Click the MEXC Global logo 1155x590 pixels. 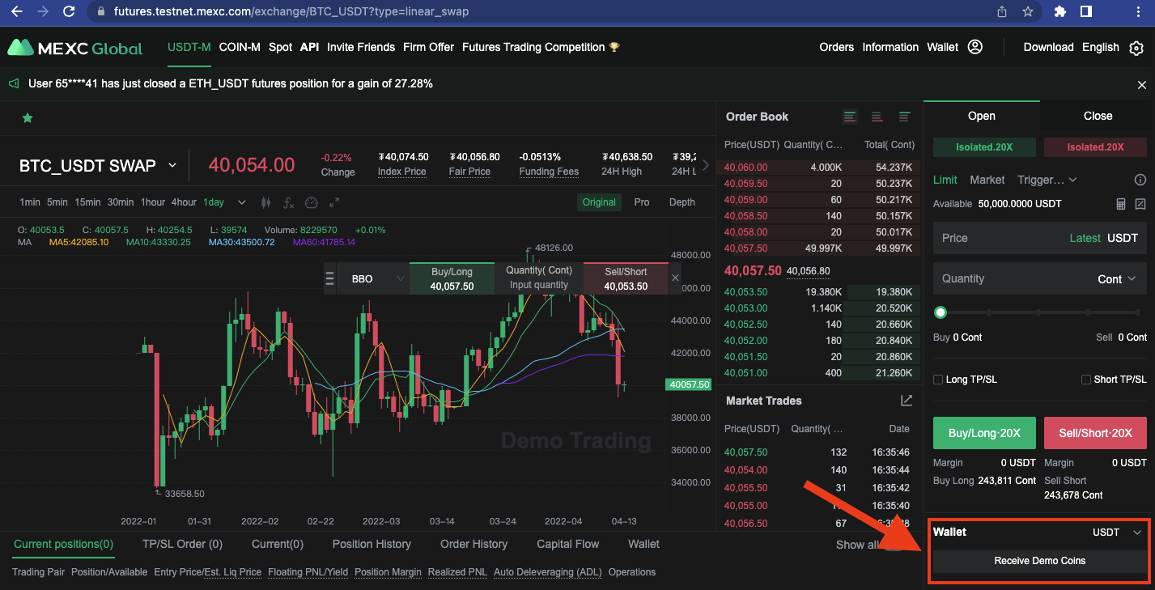pyautogui.click(x=75, y=48)
